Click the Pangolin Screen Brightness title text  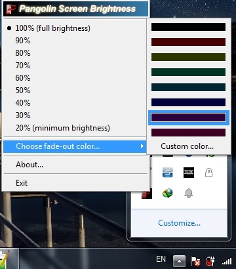click(x=77, y=9)
